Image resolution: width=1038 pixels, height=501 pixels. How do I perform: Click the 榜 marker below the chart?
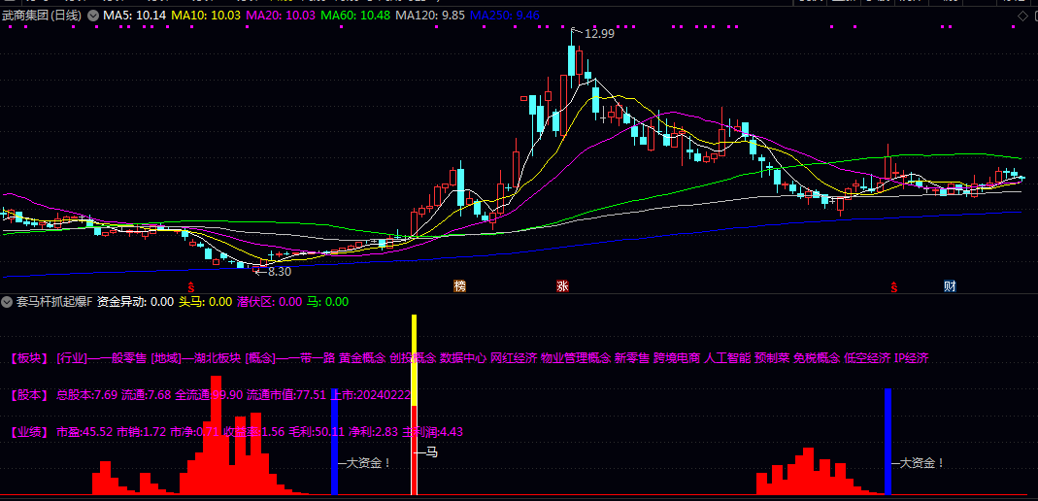(x=459, y=285)
